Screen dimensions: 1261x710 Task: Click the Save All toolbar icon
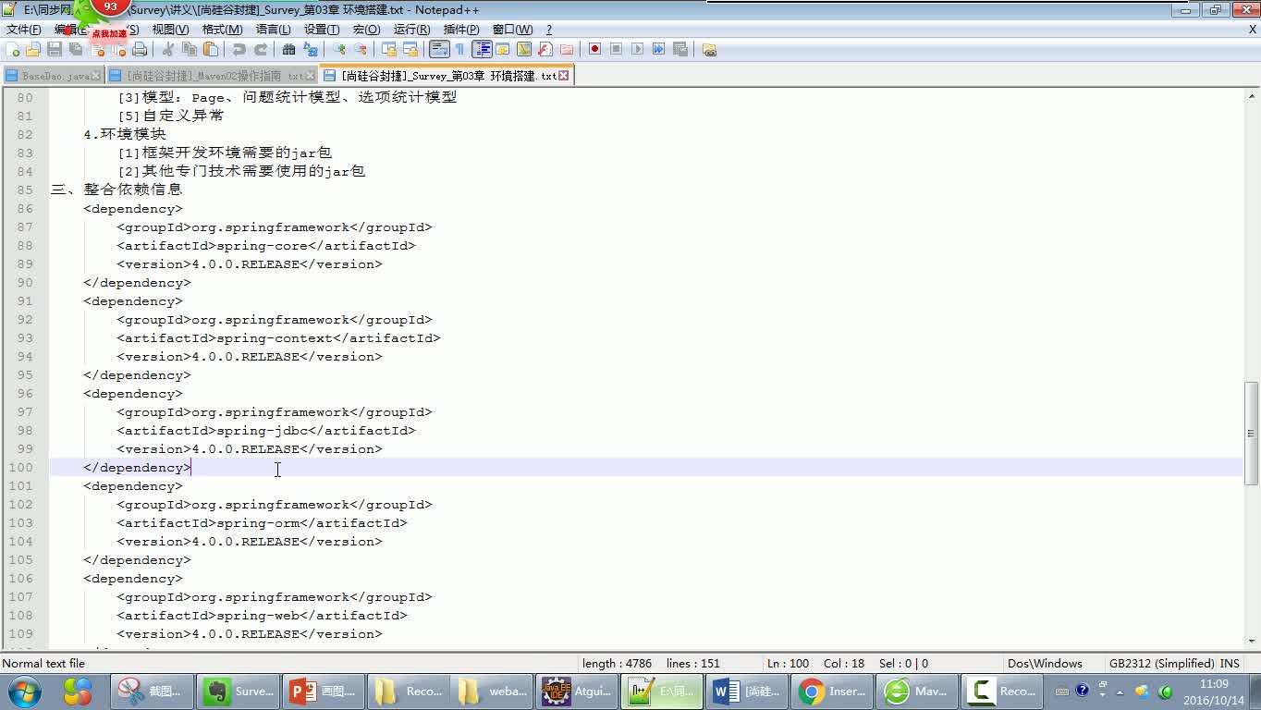(76, 50)
